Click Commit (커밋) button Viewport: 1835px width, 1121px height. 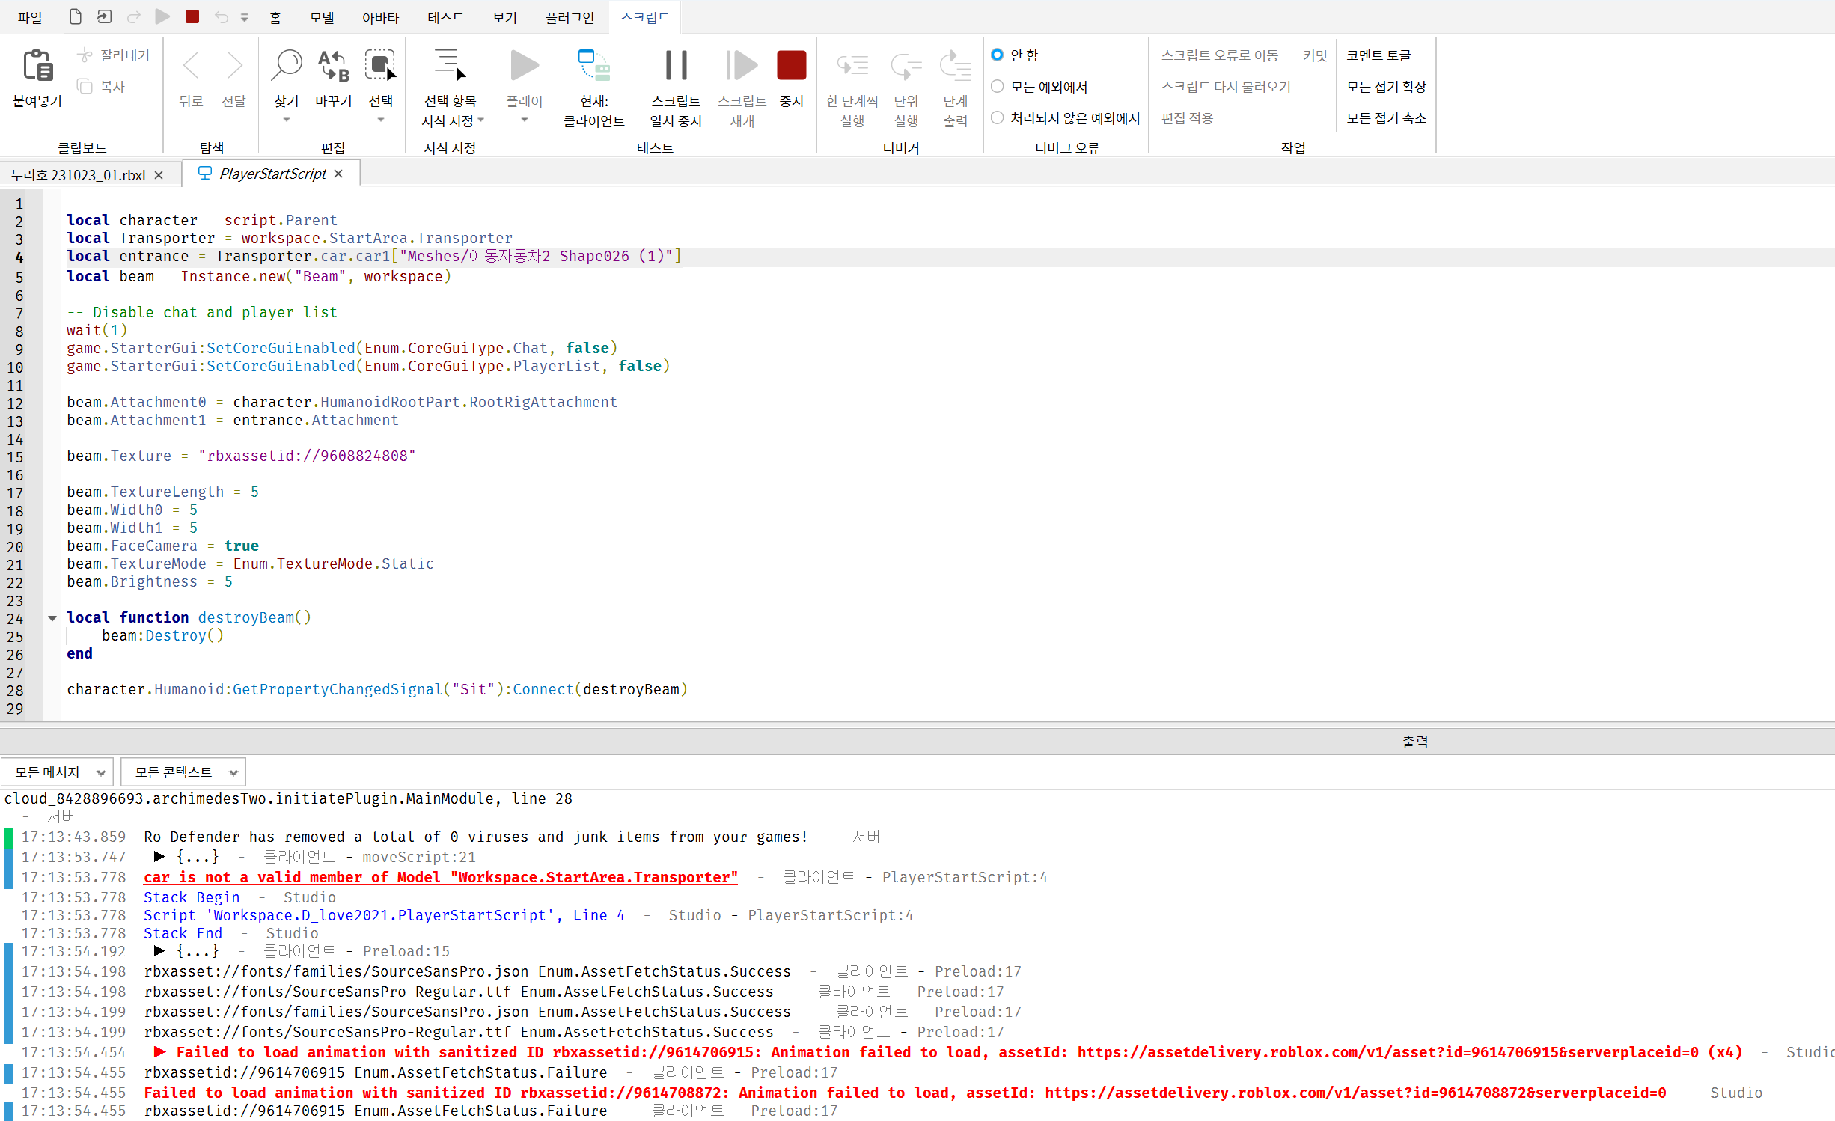click(1314, 55)
